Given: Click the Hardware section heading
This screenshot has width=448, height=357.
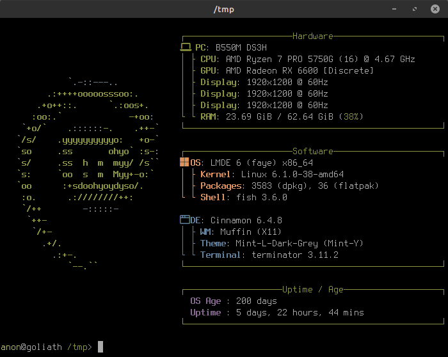Looking at the screenshot, I should point(313,36).
